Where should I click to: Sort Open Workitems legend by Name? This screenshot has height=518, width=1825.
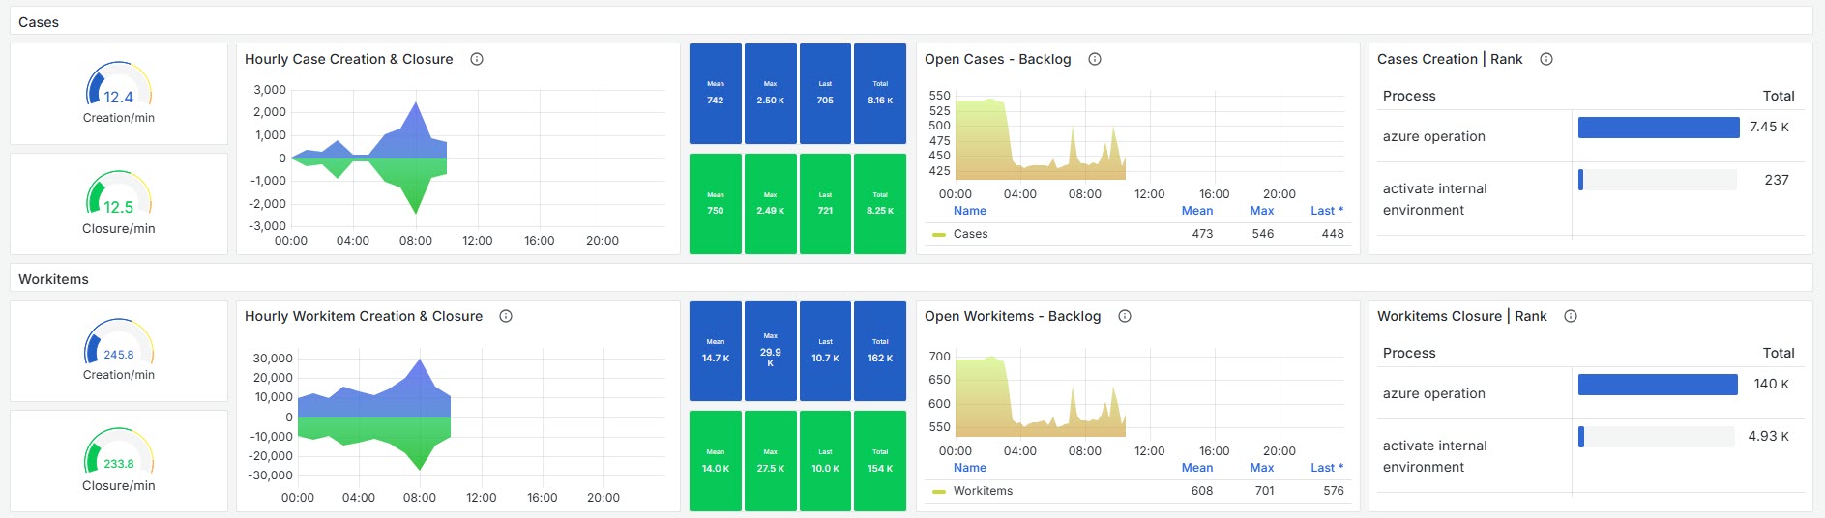point(969,468)
